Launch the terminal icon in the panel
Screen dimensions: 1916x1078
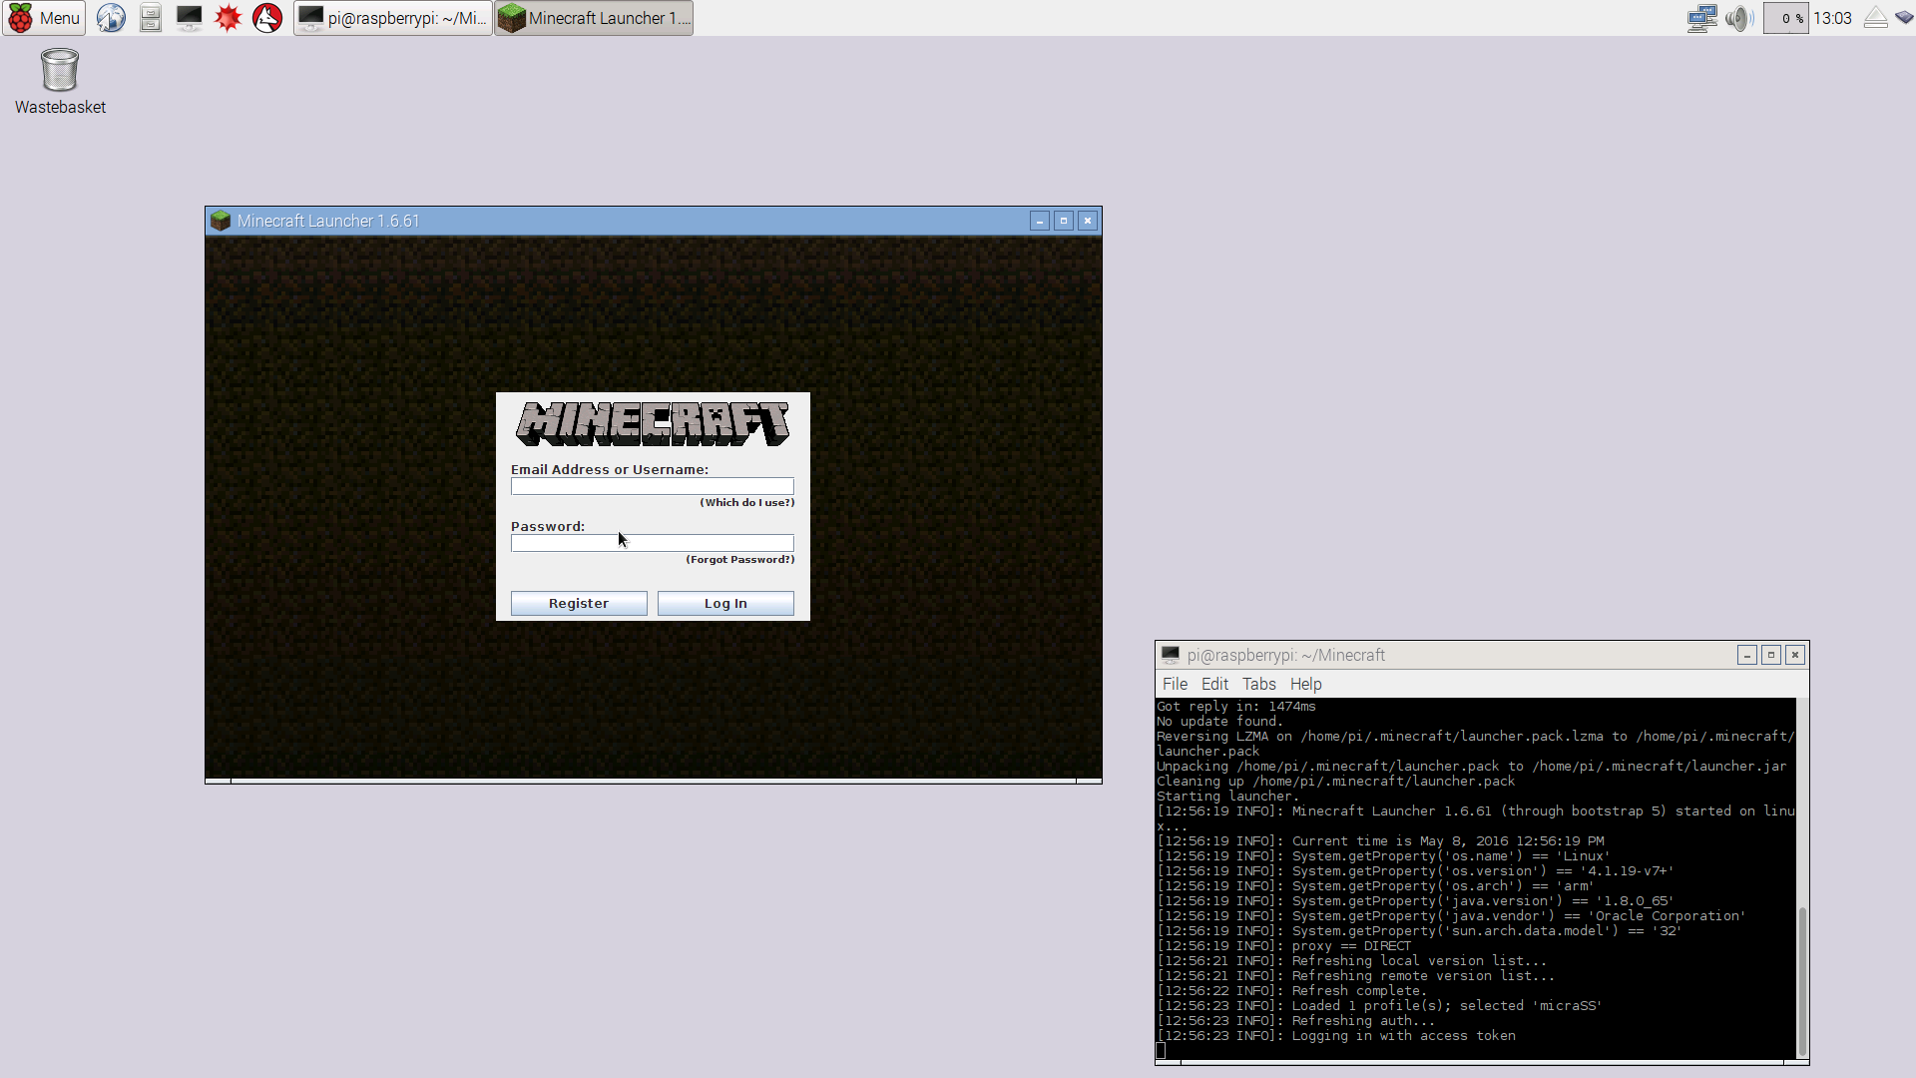[189, 18]
